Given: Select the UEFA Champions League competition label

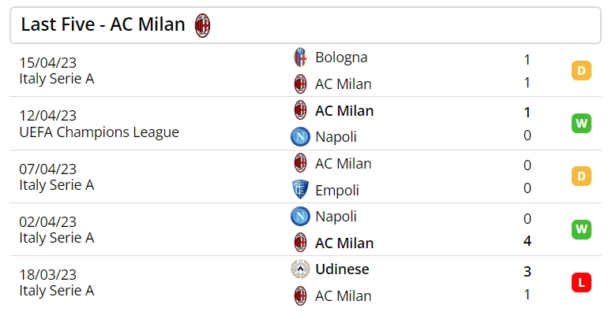Looking at the screenshot, I should pos(99,132).
